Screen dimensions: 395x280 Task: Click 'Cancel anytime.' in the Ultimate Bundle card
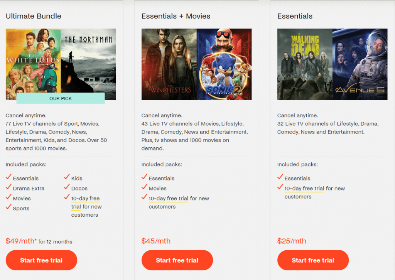tap(26, 116)
